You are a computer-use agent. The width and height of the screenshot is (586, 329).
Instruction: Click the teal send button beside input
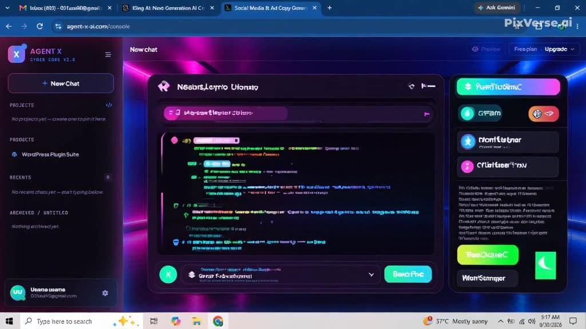coord(407,274)
